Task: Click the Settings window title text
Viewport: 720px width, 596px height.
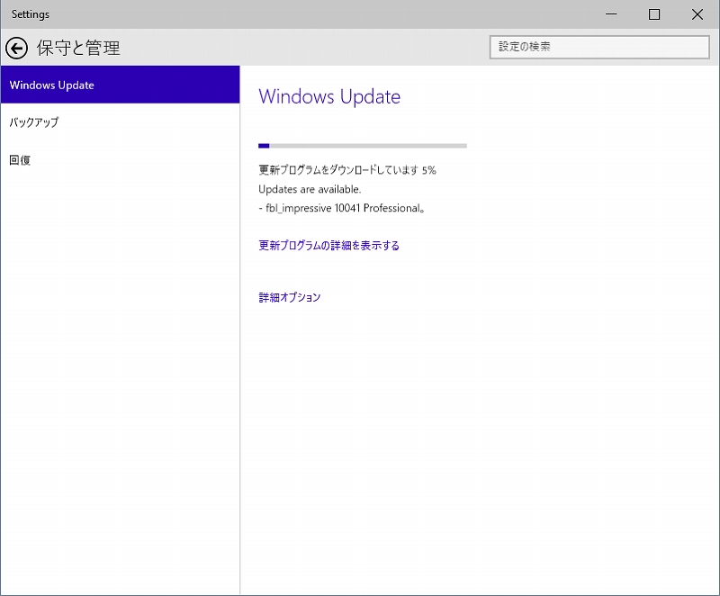Action: [31, 14]
